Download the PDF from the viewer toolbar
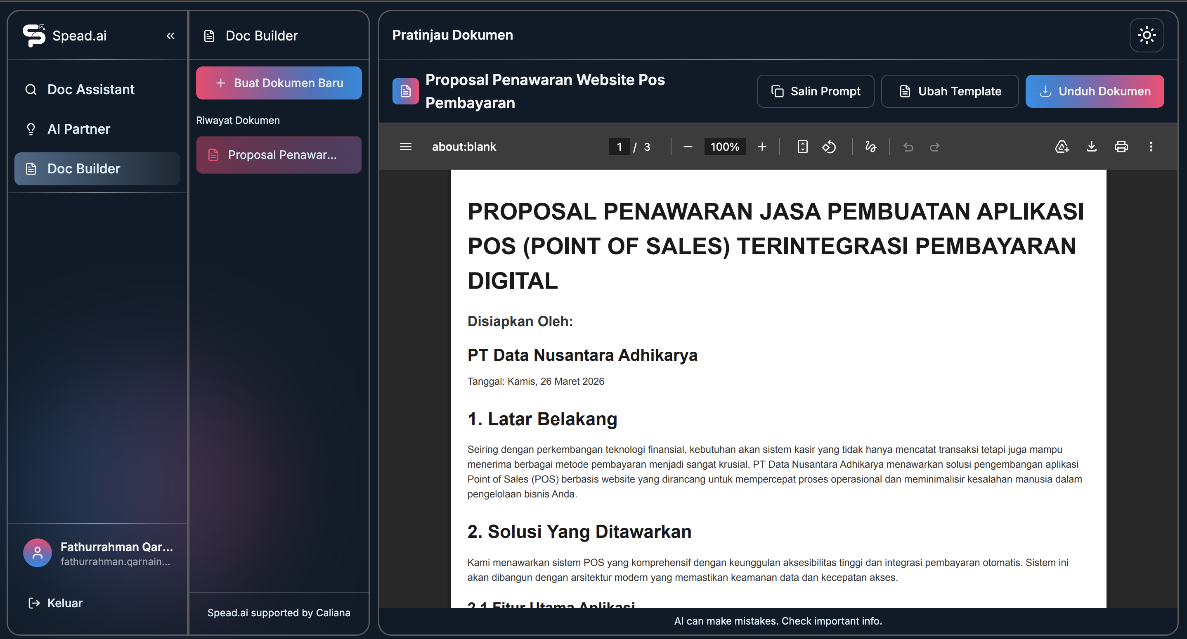This screenshot has width=1187, height=639. pos(1091,147)
